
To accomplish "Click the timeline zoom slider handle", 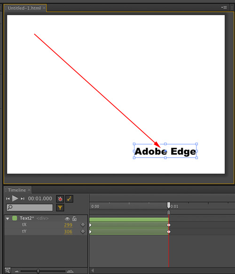I will point(38,271).
